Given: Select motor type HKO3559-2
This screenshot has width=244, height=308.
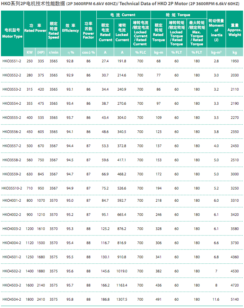Looking at the screenshot, I should tap(12, 174).
